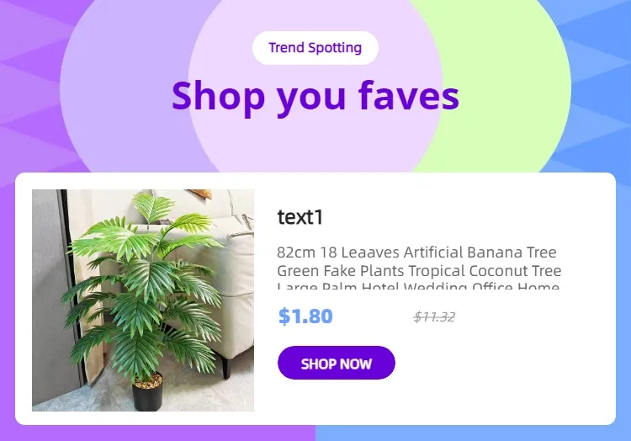631x441 pixels.
Task: Open the 82cm Artificial Banana Tree description
Action: point(418,267)
